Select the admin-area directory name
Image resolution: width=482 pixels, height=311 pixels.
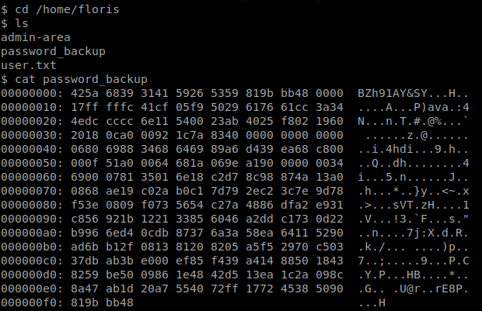tap(36, 37)
